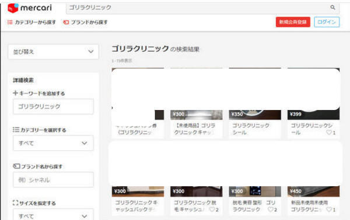The width and height of the screenshot is (350, 220).
Task: Click the plus icon by キーワードを追加する
Action: pyautogui.click(x=15, y=93)
